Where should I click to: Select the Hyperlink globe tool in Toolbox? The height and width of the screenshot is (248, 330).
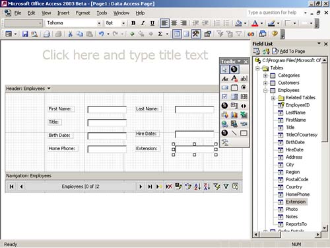224,124
